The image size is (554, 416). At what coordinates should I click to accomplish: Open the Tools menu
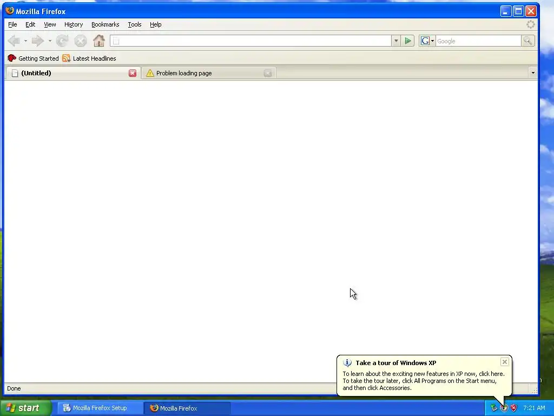pos(135,24)
